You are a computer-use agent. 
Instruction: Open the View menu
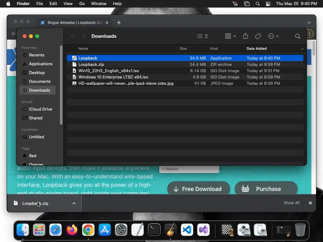[x=68, y=4]
